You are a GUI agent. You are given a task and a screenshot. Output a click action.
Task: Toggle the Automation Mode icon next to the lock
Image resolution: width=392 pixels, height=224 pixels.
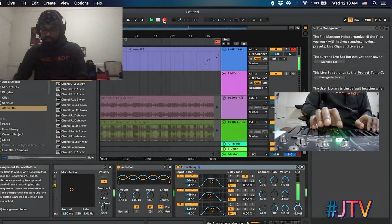[x=237, y=43]
